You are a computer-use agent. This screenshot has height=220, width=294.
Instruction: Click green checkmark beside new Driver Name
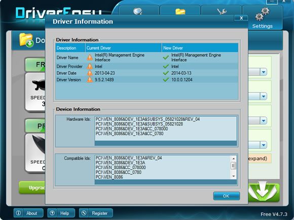(166, 57)
